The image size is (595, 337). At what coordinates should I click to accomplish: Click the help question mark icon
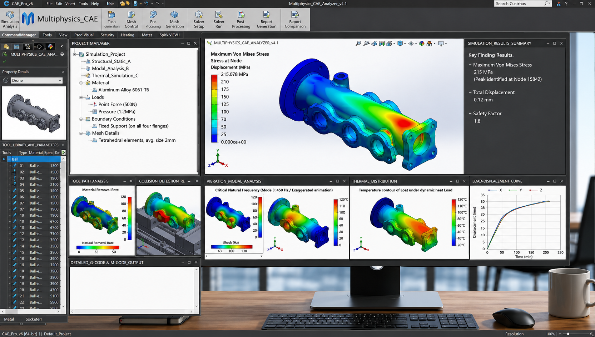(566, 4)
